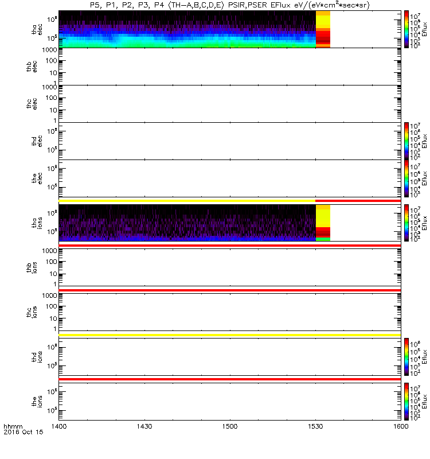The image size is (430, 459).
Task: Click the red segment of the bar above tha ions
Action: pyautogui.click(x=358, y=201)
